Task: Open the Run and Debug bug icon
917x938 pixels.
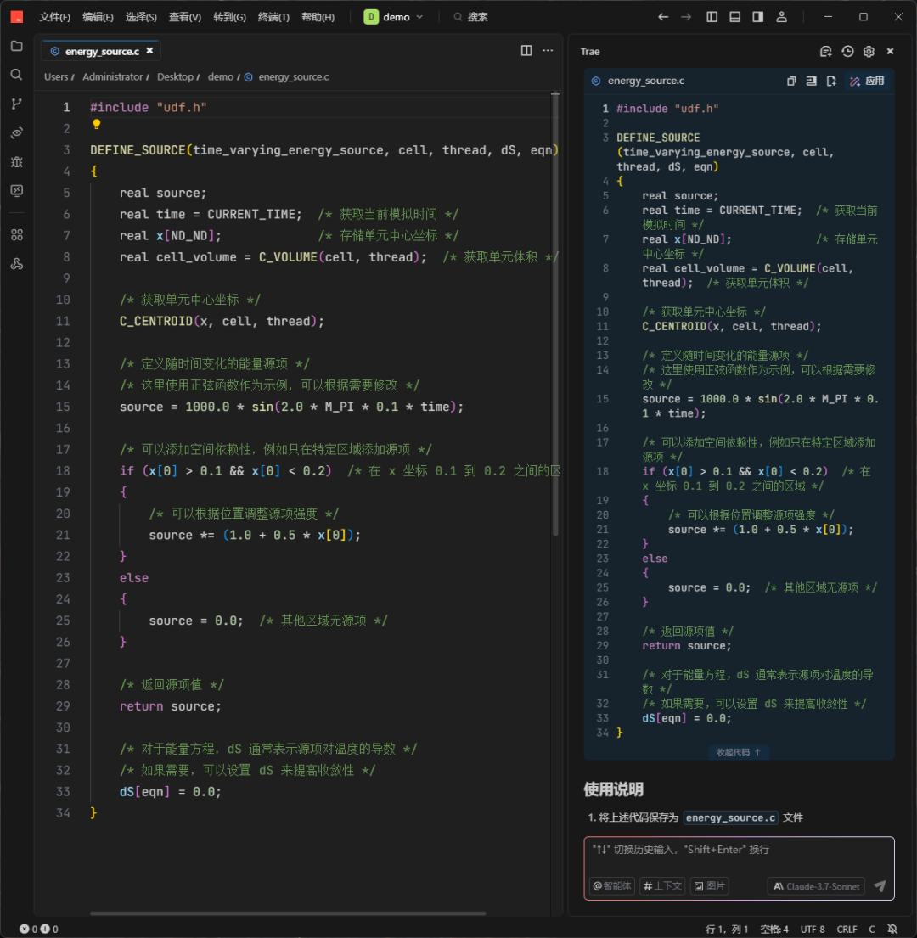Action: (16, 161)
